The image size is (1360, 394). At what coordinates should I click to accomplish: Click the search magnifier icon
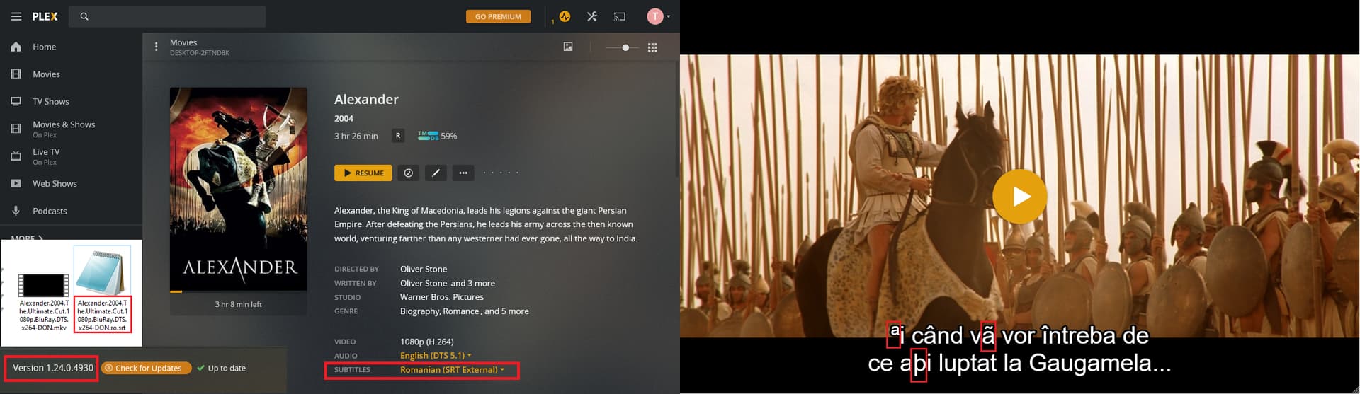coord(84,16)
